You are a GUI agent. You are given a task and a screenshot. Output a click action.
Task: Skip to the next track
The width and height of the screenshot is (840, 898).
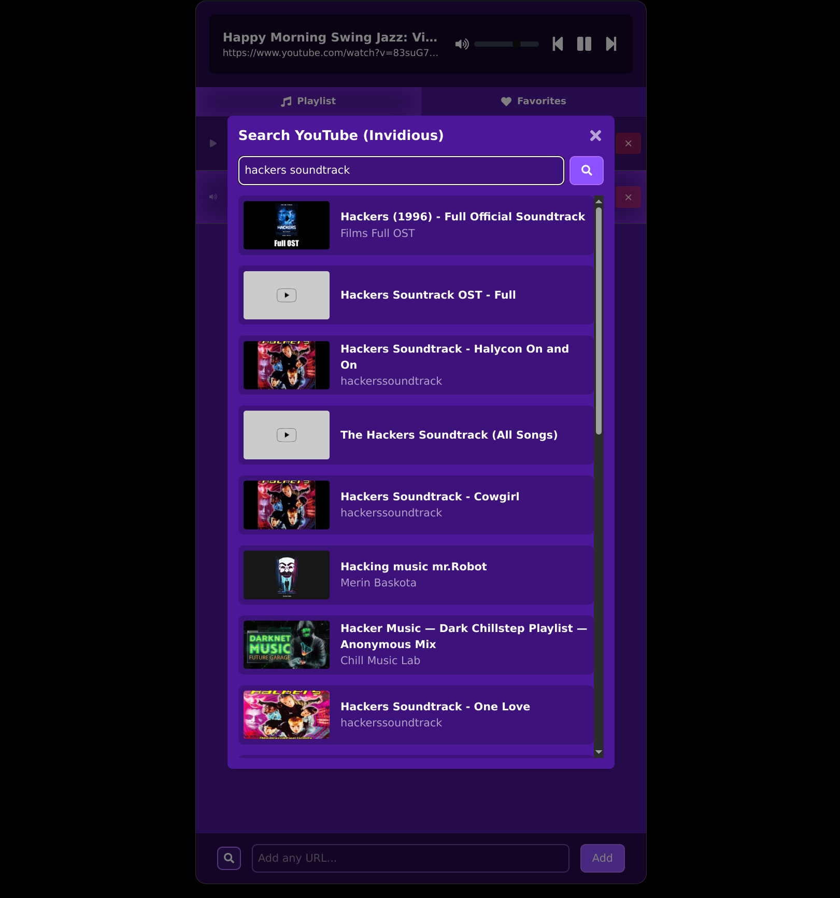[x=611, y=44]
